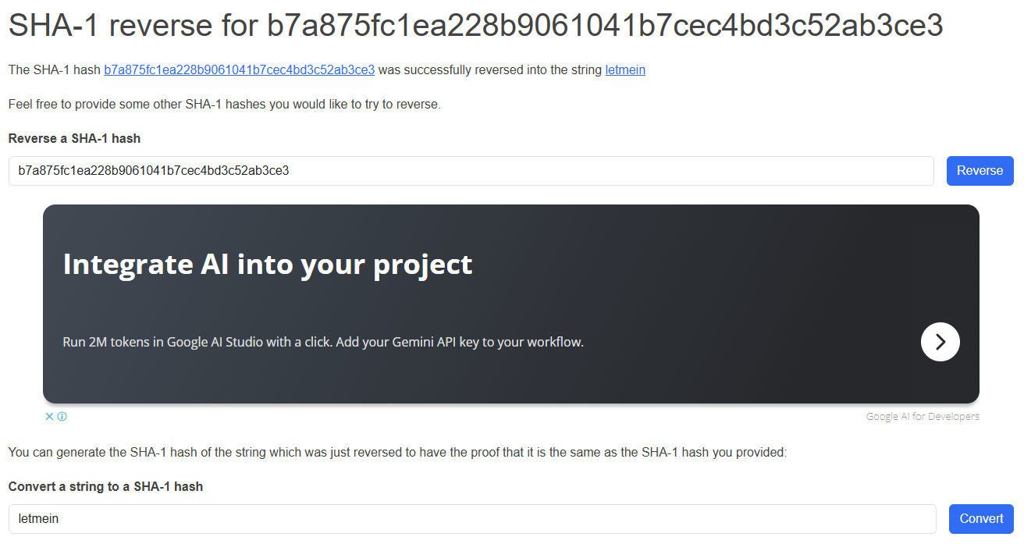Click the Reverse a SHA-1 hash label

tap(74, 138)
